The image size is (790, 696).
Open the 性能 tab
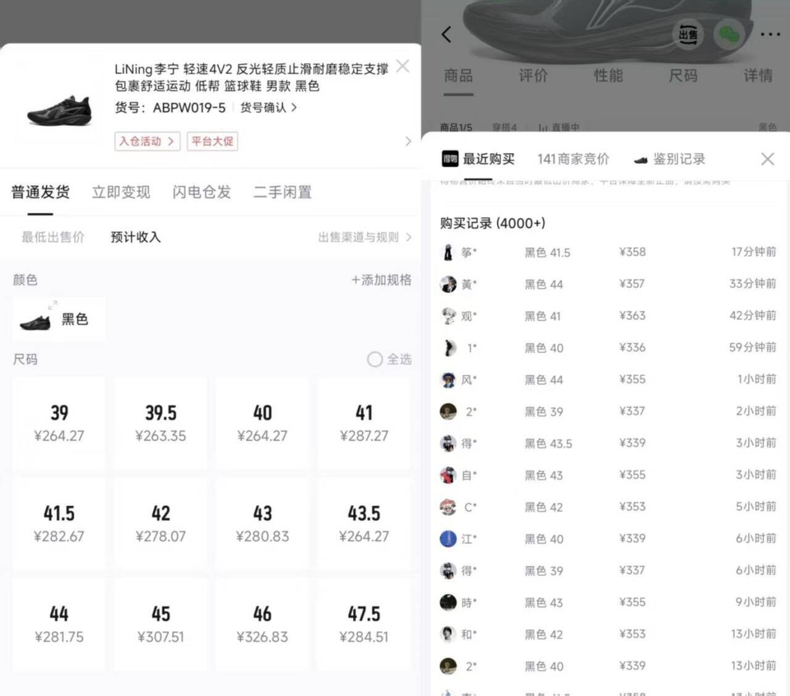[609, 76]
